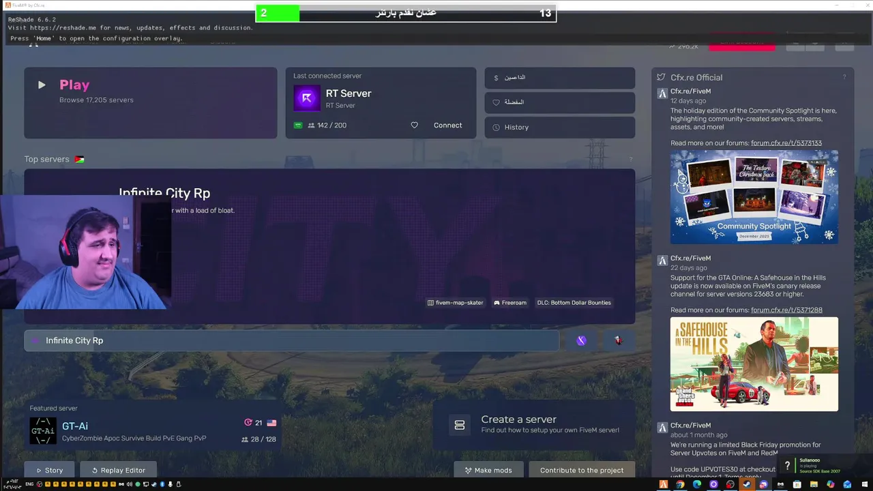This screenshot has width=873, height=491.
Task: Select the purple X server icon
Action: [x=581, y=340]
